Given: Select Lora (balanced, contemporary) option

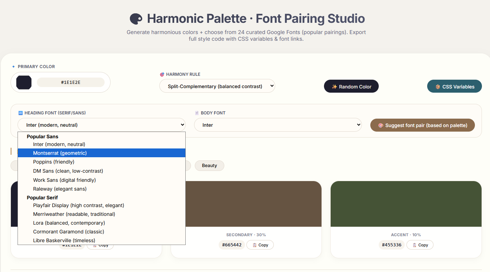Looking at the screenshot, I should [101, 223].
